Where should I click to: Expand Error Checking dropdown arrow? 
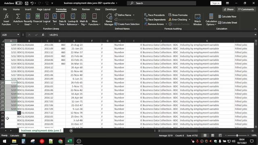pos(189,20)
